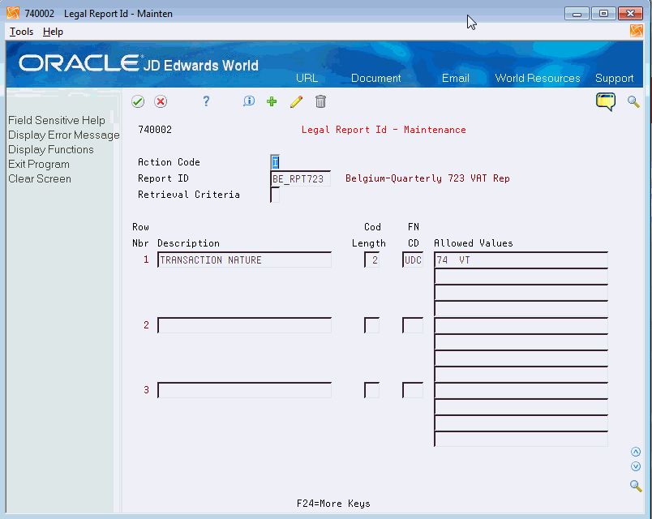Viewport: 652px width, 519px height.
Task: Click row 3 FN CD field
Action: [x=413, y=390]
